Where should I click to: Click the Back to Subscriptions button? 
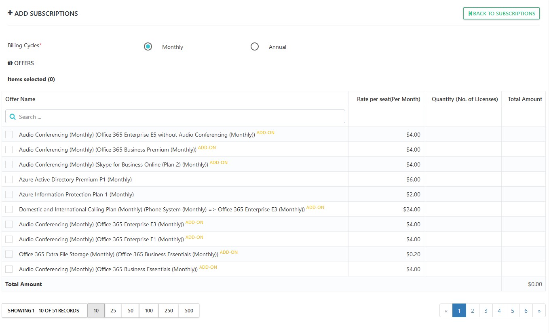coord(501,13)
